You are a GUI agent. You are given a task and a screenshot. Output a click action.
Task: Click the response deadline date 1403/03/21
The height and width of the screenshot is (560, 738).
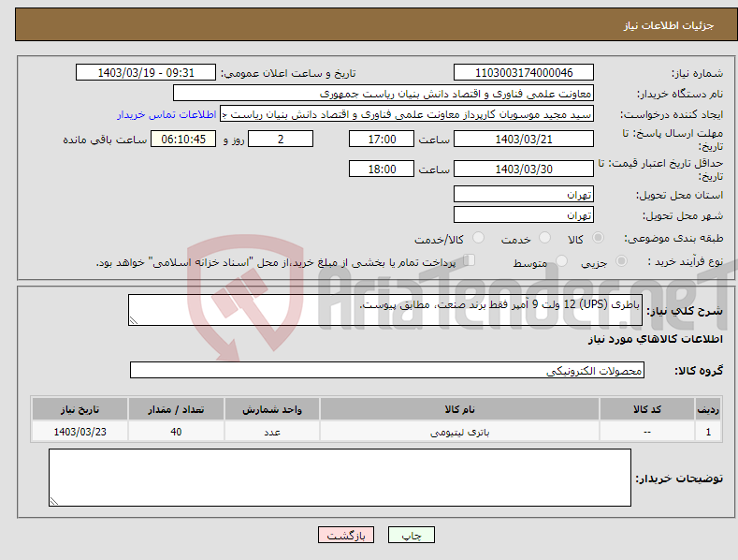click(x=524, y=139)
